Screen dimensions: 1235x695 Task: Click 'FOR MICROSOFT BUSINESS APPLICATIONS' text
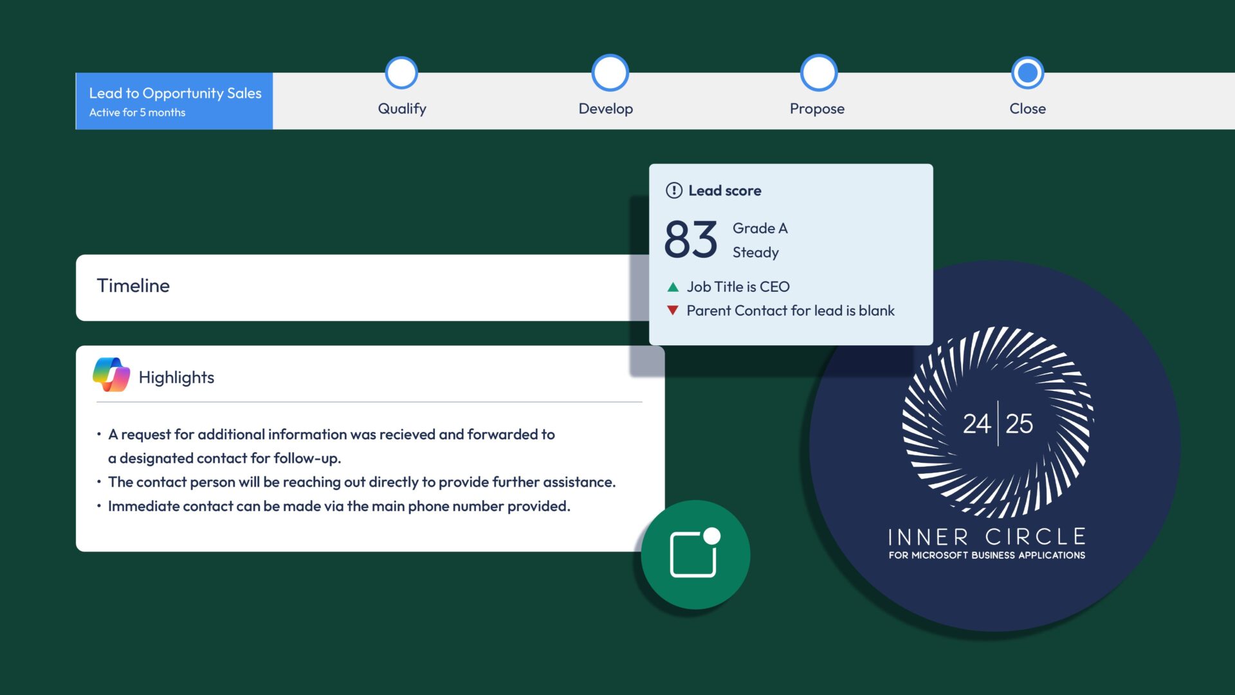[x=987, y=555]
